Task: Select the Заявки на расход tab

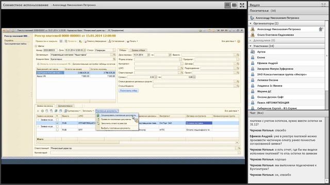Action: (45, 106)
